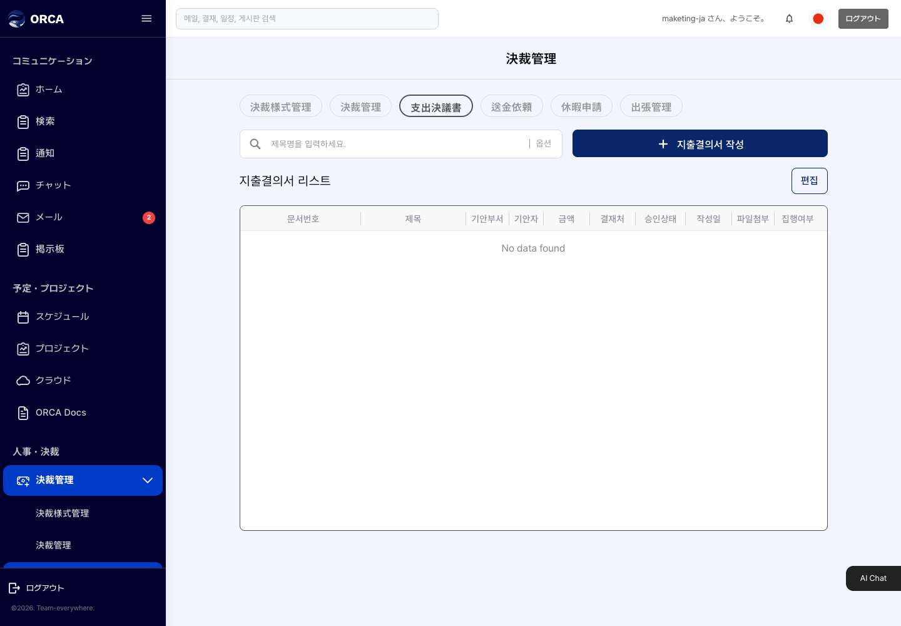Click the 문서번호 column header
The width and height of the screenshot is (901, 626).
[x=303, y=218]
